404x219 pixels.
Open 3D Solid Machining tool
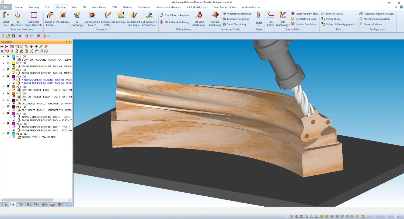point(199,19)
